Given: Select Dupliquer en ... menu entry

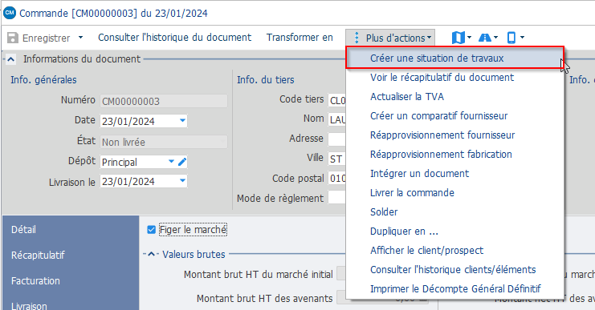Looking at the screenshot, I should coord(454,231).
